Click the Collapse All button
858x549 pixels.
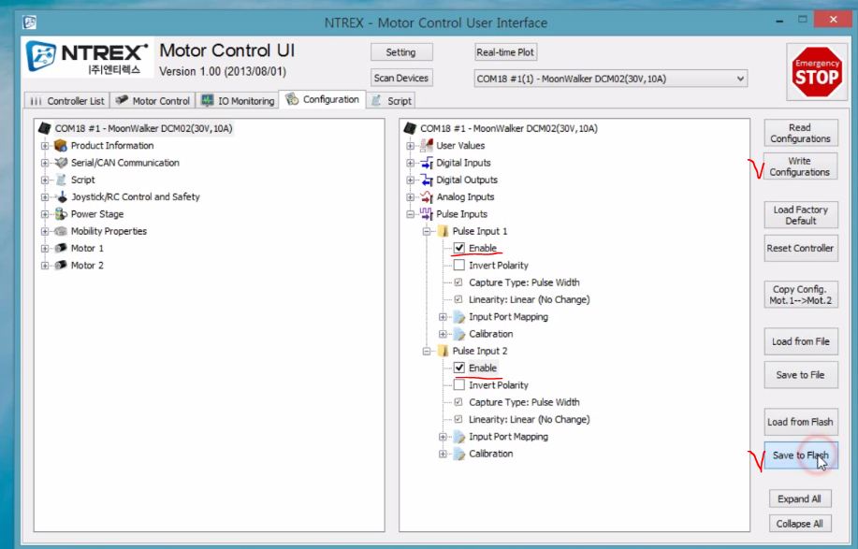point(799,524)
